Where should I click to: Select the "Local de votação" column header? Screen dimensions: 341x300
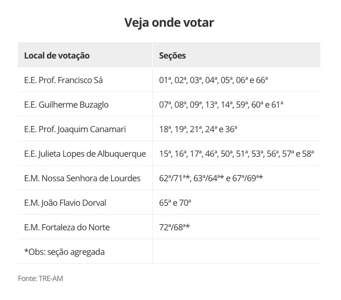point(57,56)
